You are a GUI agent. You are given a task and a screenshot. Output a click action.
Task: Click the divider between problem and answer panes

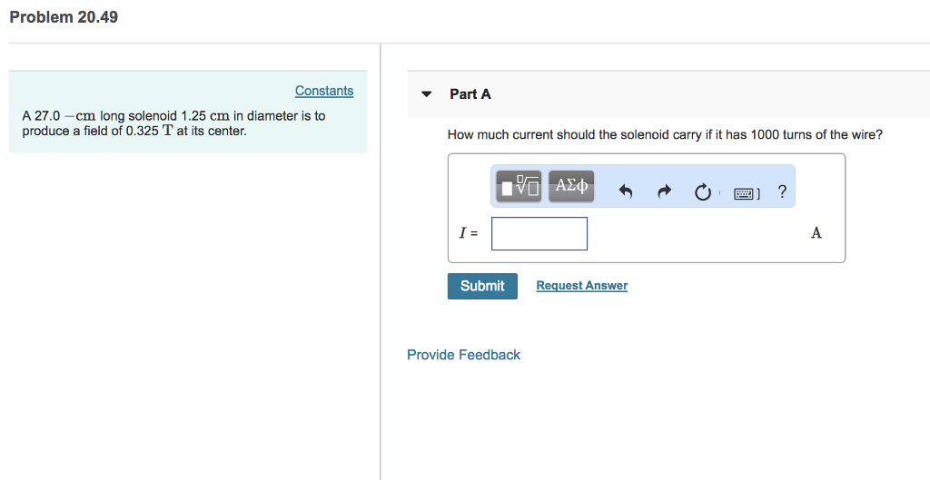(381, 261)
